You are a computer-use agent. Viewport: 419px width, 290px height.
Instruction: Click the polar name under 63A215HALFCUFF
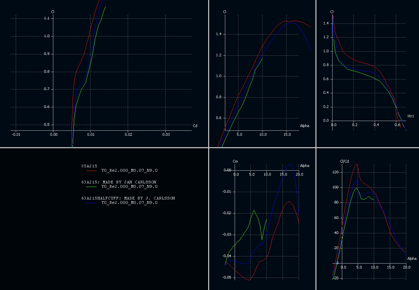129,203
